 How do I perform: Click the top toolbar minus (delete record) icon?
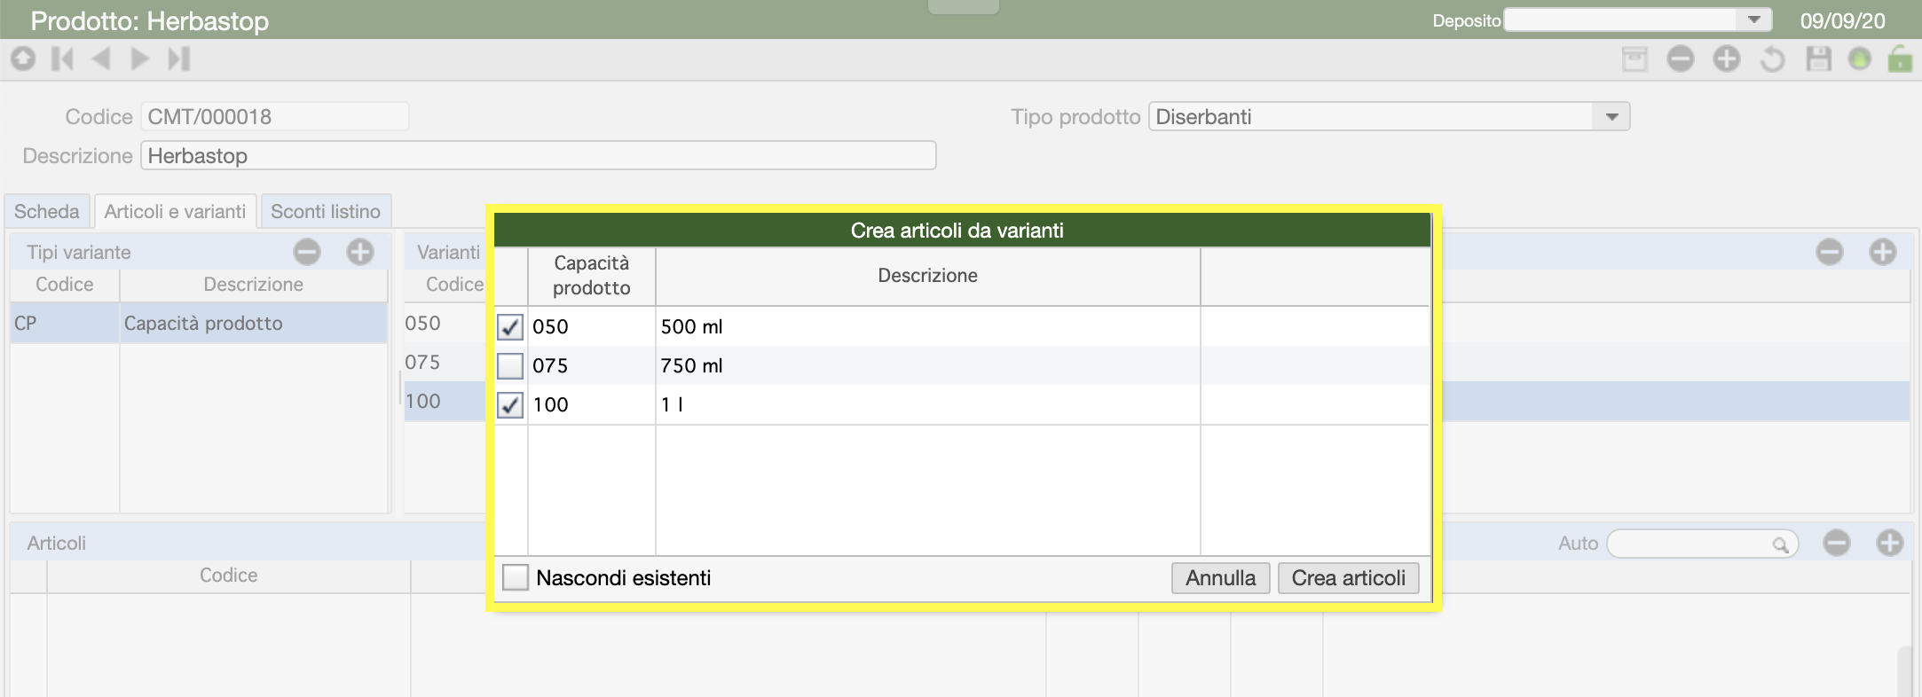(x=1681, y=59)
